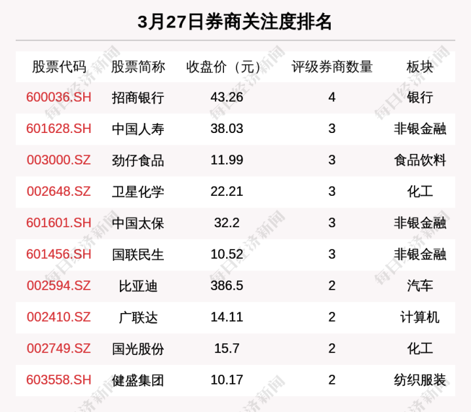Click stock name 招商银行
The height and width of the screenshot is (412, 471).
click(x=138, y=98)
